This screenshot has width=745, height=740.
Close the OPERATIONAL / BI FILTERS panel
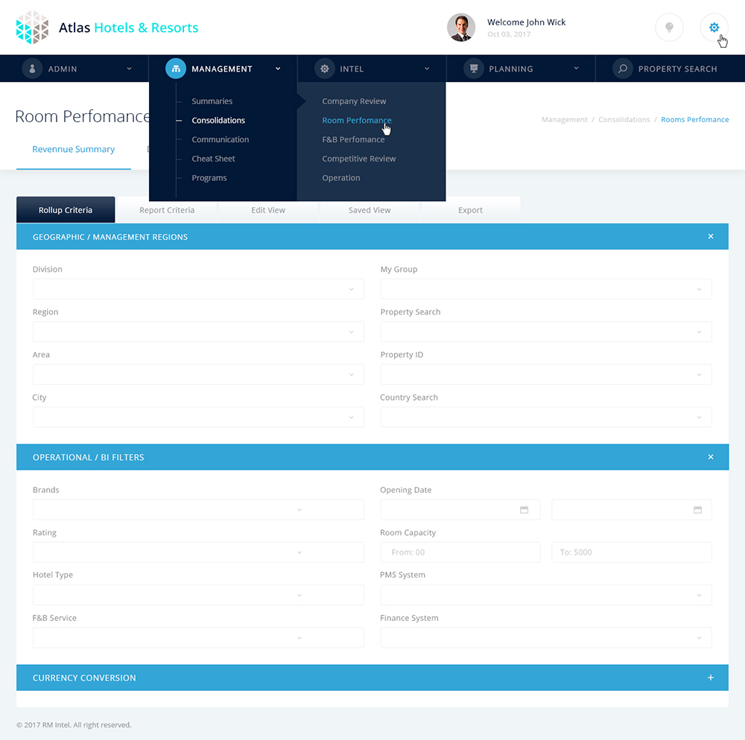(710, 457)
